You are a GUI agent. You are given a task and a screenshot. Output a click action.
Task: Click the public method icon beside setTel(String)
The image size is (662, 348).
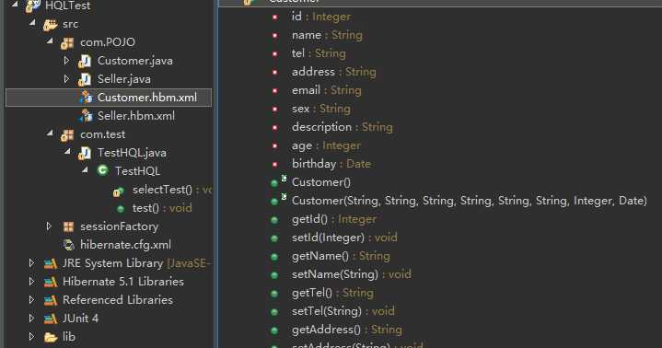(x=274, y=312)
